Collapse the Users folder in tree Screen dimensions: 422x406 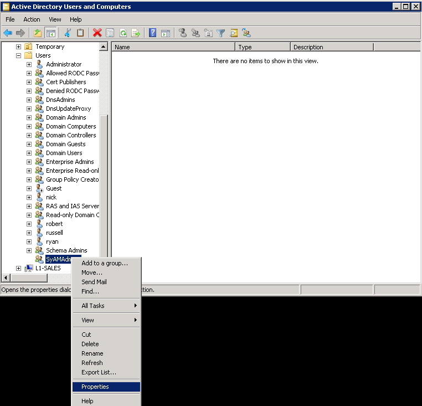pyautogui.click(x=18, y=55)
